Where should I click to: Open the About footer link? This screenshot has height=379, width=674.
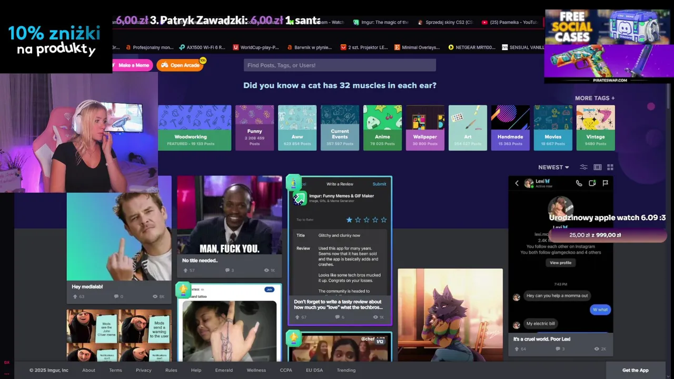(x=88, y=370)
